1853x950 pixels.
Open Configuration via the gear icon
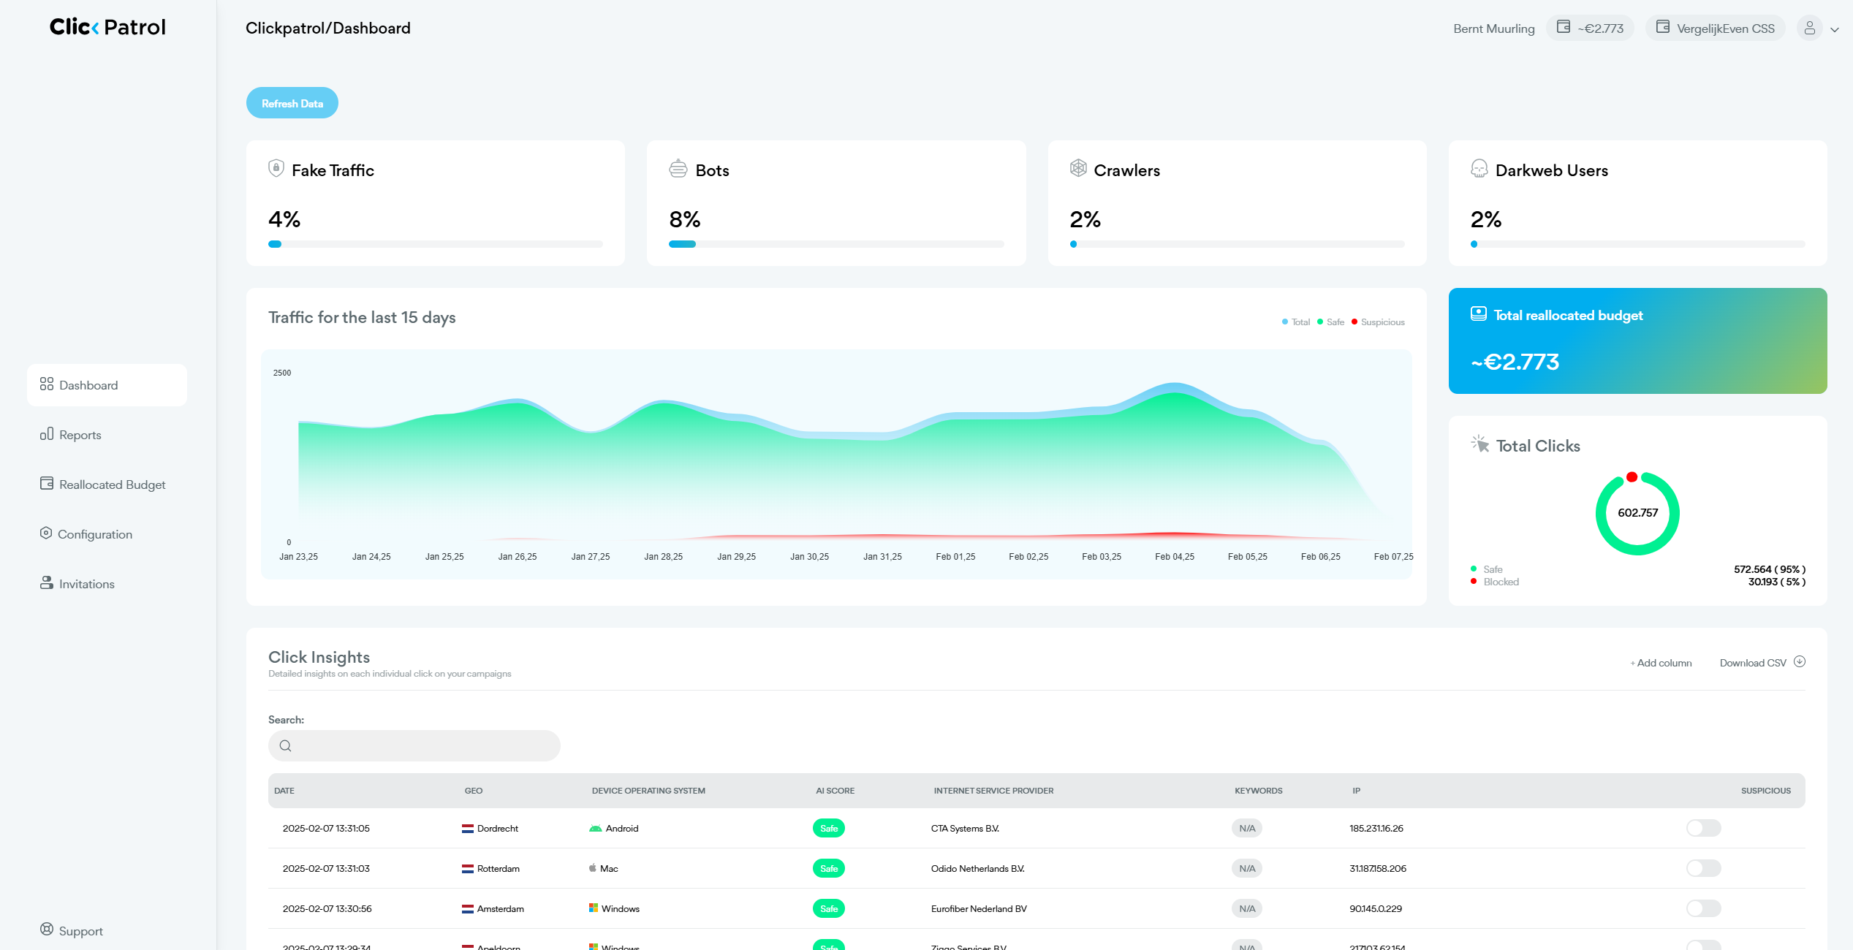click(x=45, y=533)
